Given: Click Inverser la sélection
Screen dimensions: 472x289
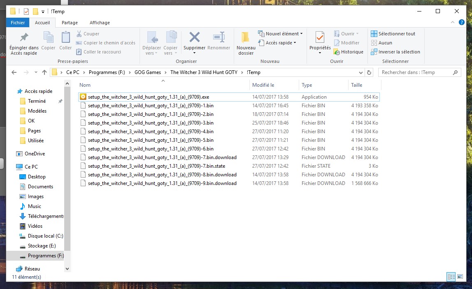Looking at the screenshot, I should click(395, 52).
